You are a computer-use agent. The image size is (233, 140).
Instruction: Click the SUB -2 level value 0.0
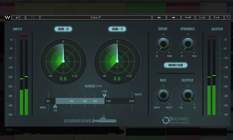point(63,79)
